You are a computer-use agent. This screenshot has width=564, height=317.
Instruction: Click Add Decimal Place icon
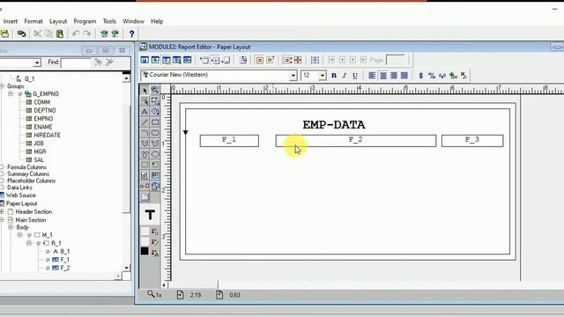(453, 76)
